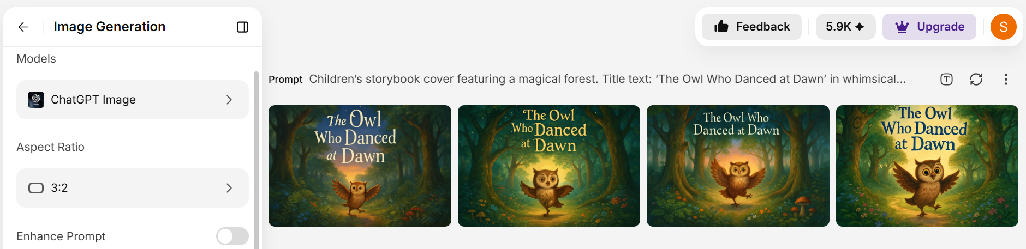1026x249 pixels.
Task: Click the aspect ratio rectangle icon
Action: 36,188
